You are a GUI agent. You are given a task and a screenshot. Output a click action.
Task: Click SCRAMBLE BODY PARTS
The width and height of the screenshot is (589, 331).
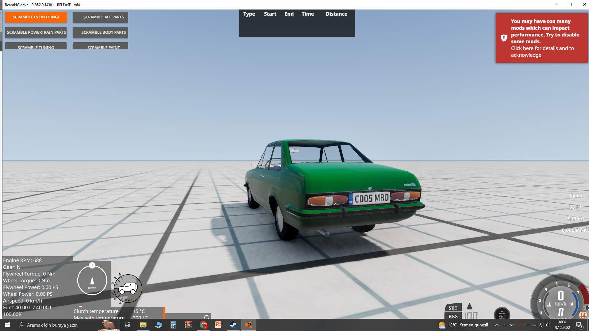(101, 32)
